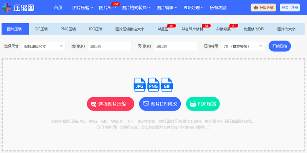Select the 批量修改DPI tab

(254, 29)
